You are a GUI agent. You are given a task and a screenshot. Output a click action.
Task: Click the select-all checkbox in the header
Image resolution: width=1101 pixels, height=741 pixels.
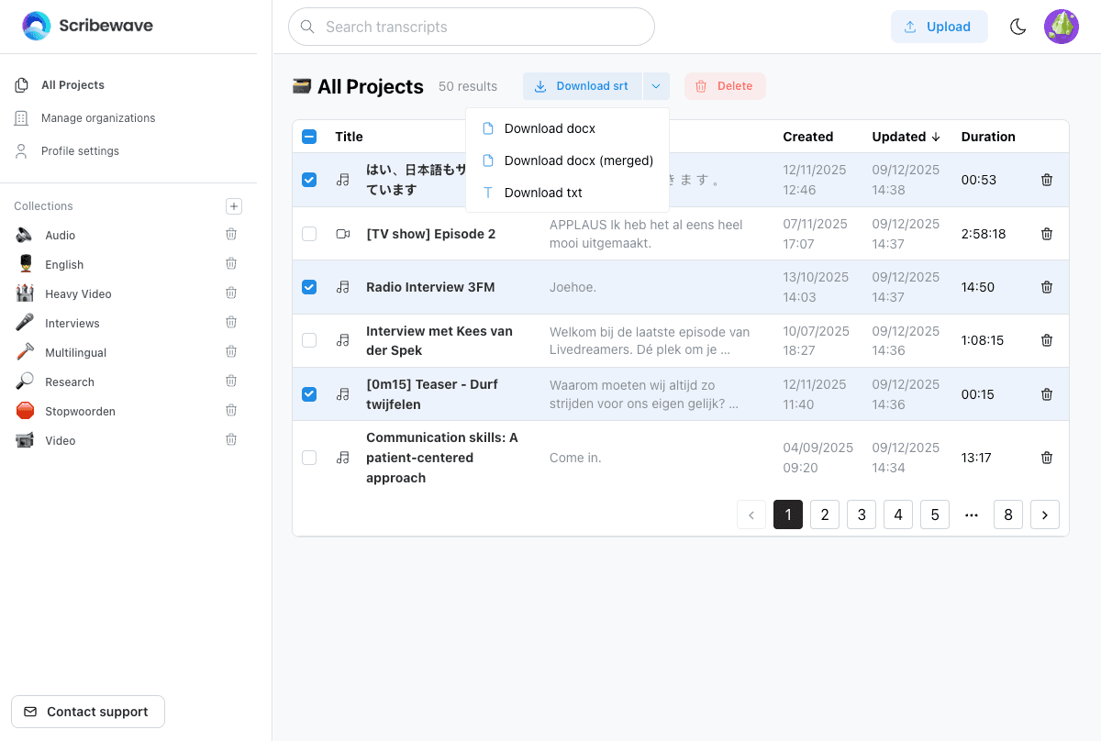tap(309, 136)
